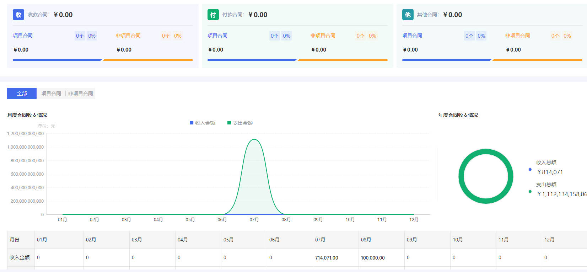Open 项目合同 link in 收款合同 card
This screenshot has height=272, width=587.
coord(23,36)
